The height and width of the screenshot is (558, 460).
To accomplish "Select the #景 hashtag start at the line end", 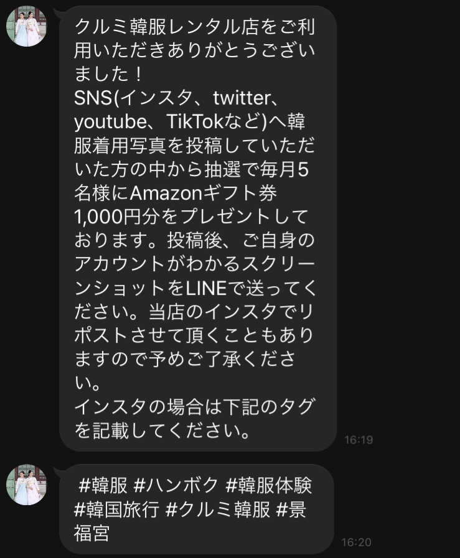I will tap(291, 509).
